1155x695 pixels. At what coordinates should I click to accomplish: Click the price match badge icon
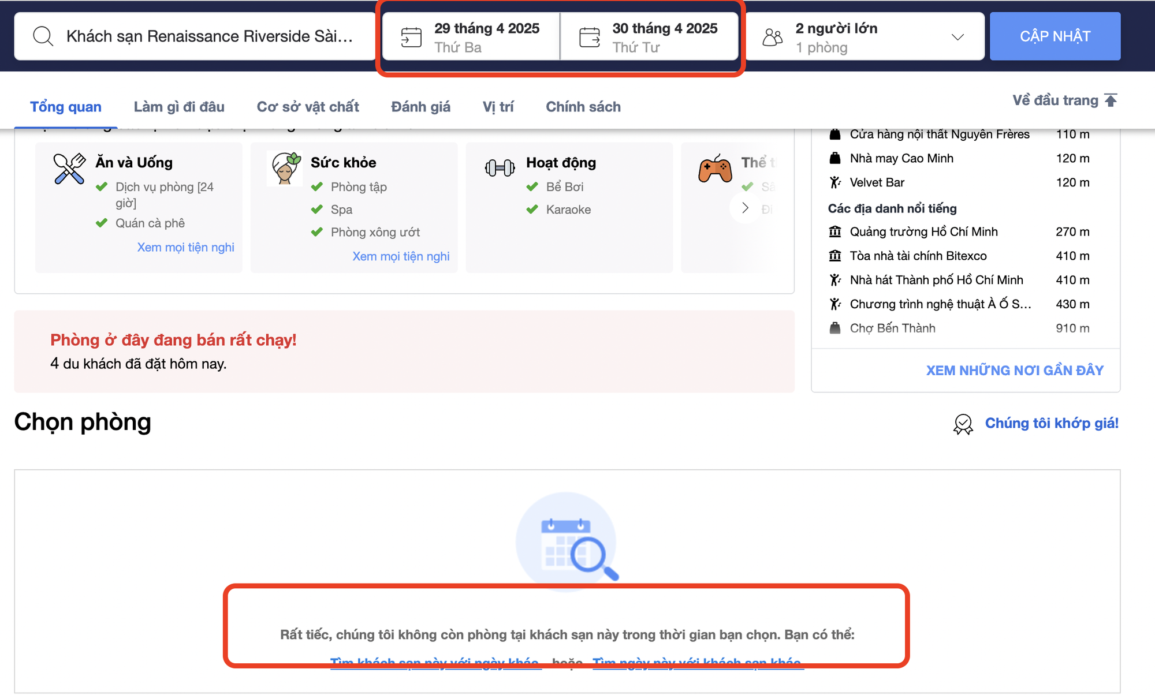point(963,424)
